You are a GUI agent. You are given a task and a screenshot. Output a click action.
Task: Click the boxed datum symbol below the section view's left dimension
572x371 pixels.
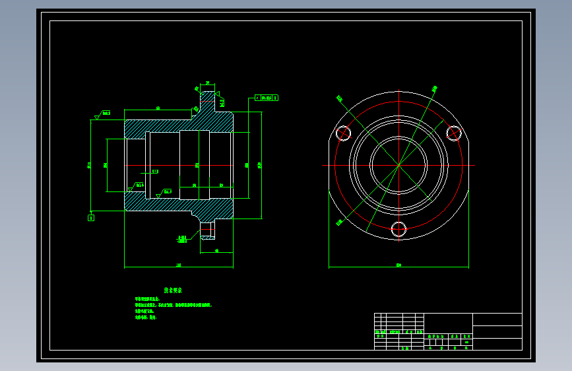[91, 218]
